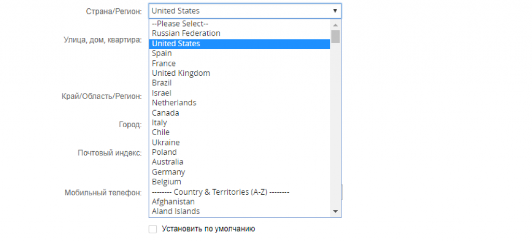Choose Aland Islands option
This screenshot has width=532, height=241.
176,211
